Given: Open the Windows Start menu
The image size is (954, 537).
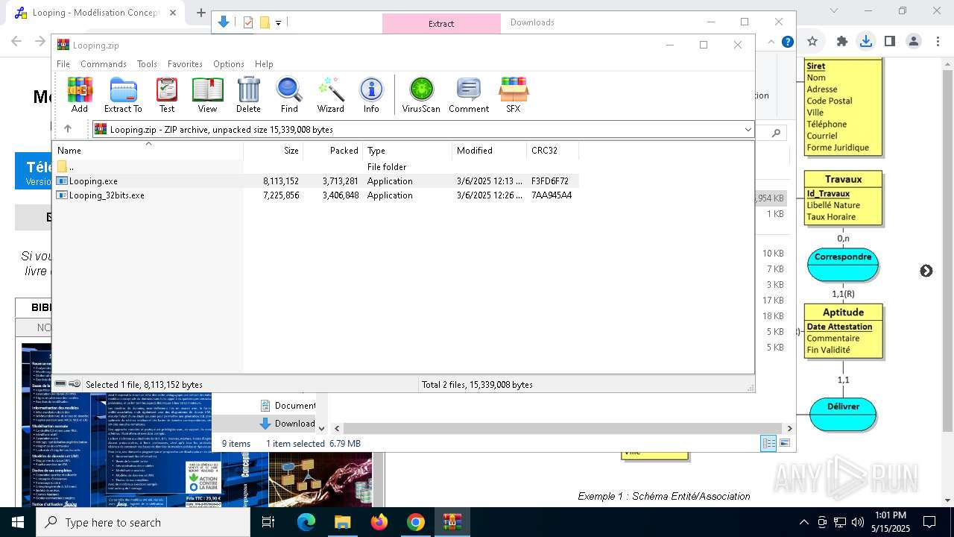Looking at the screenshot, I should pos(18,522).
